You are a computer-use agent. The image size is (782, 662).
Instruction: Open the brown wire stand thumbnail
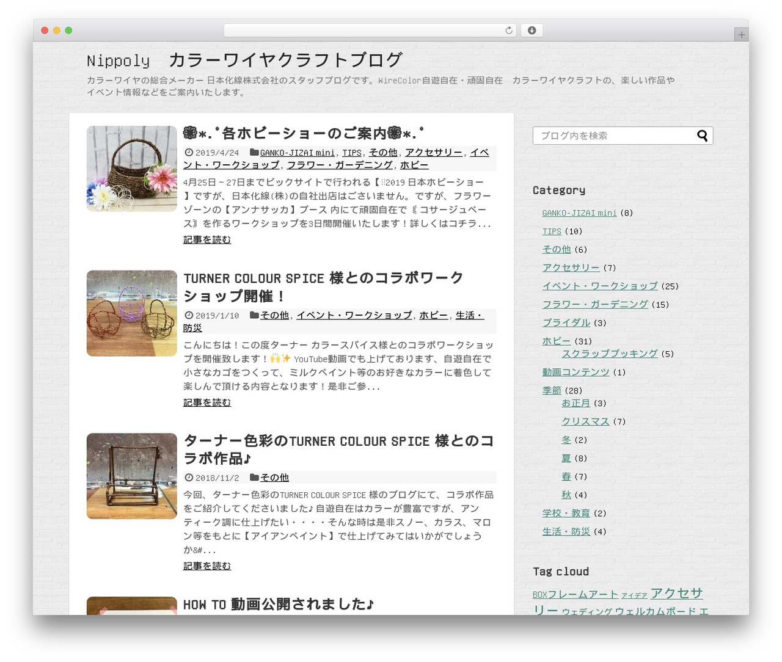tap(132, 476)
